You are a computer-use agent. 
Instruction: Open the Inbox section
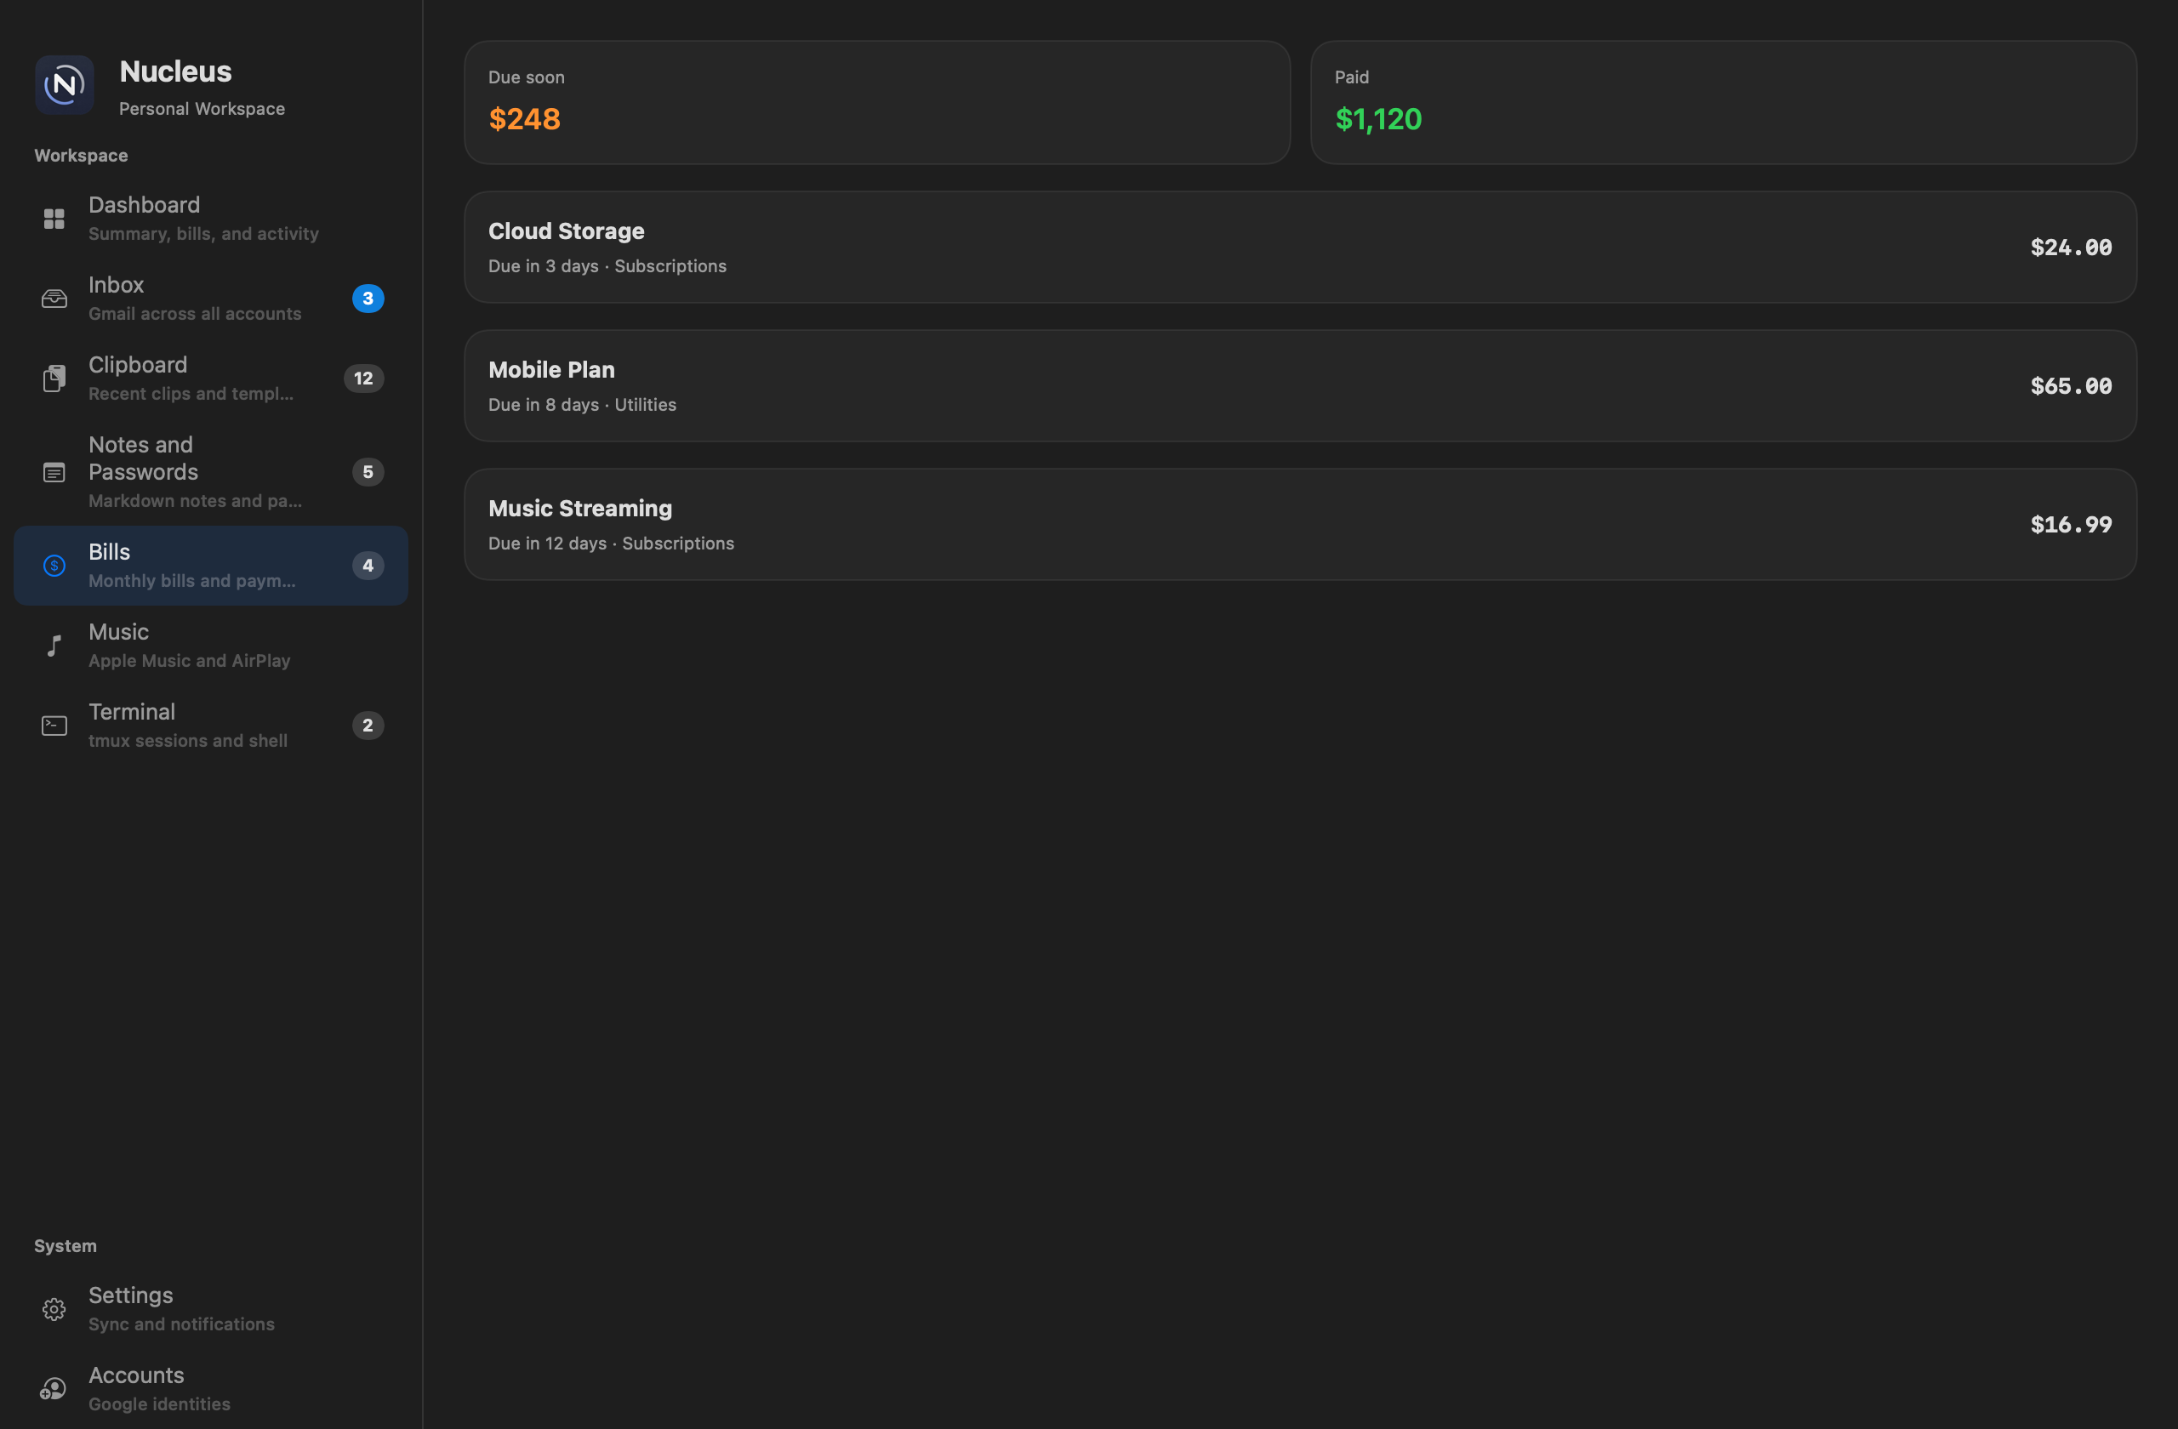pyautogui.click(x=210, y=299)
